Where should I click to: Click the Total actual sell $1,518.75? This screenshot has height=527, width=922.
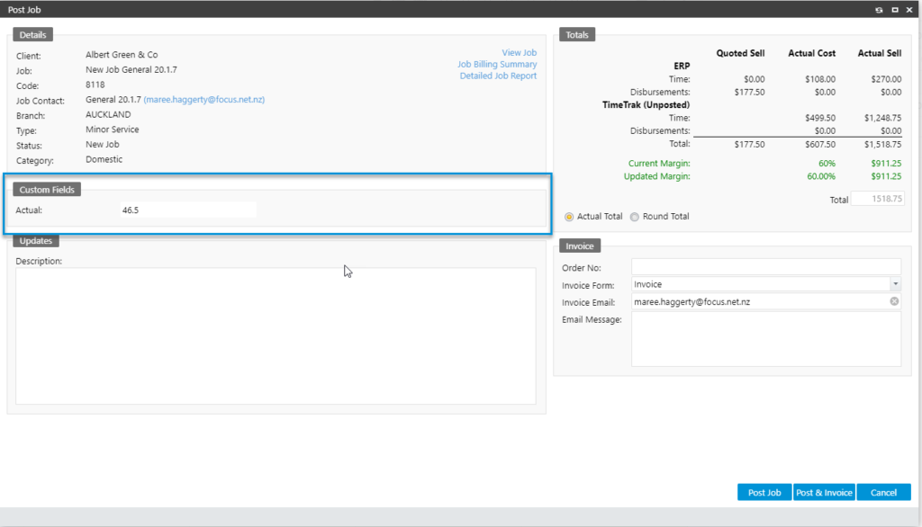pos(882,144)
